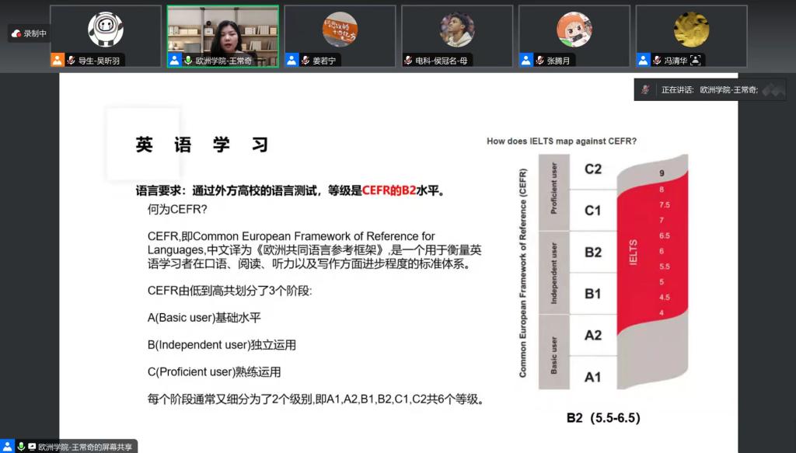Click orange user icon on 导生-吴昕羽 tile

pyautogui.click(x=58, y=60)
